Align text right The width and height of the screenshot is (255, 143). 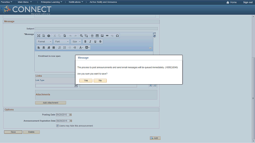(x=49, y=47)
